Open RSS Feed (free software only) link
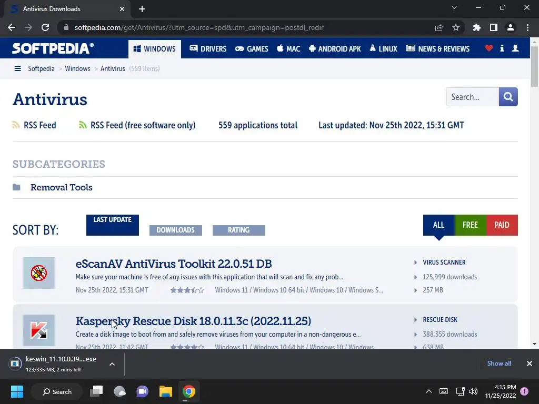Screen dimensions: 539x404 pyautogui.click(x=143, y=125)
